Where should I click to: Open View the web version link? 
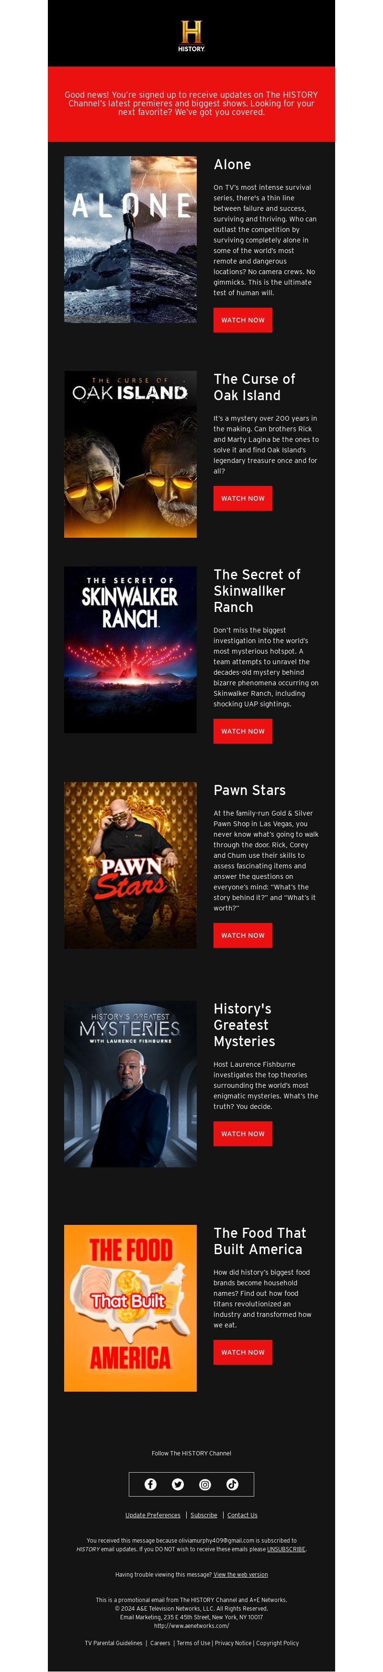[240, 1575]
